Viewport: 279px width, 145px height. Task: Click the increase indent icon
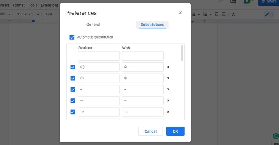(x=223, y=14)
